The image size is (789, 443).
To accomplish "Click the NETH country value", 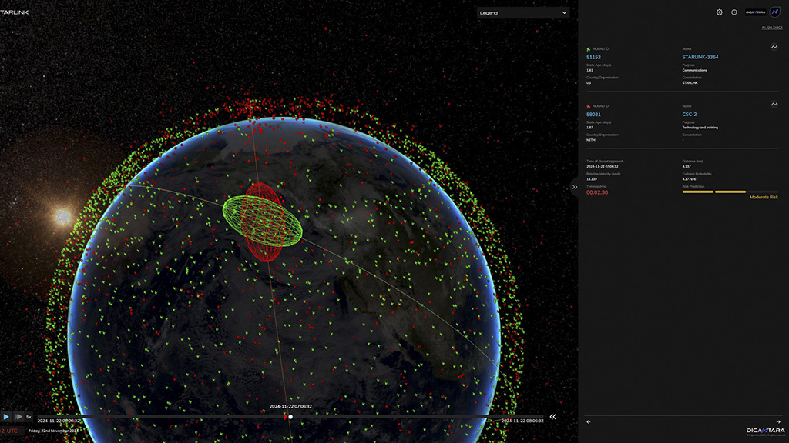I will click(591, 140).
